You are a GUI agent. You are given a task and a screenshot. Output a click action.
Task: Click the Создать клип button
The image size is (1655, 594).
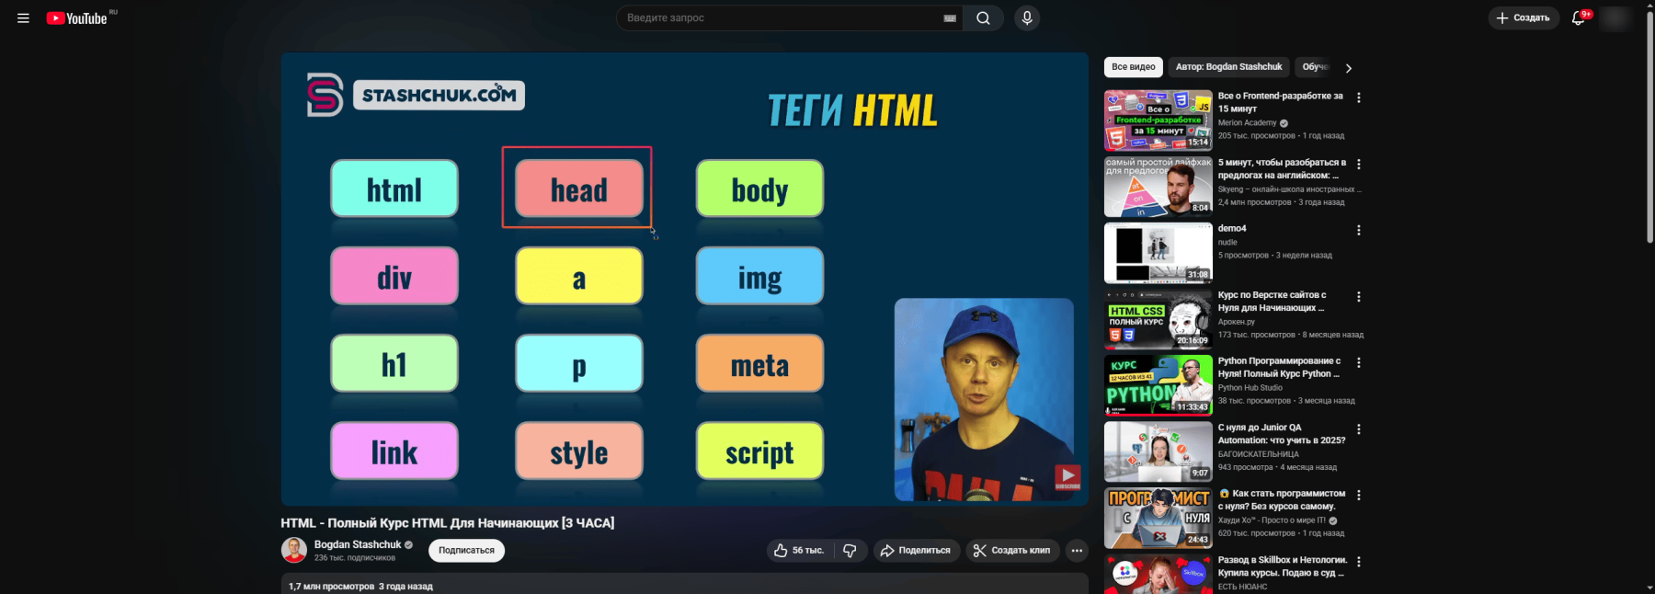(x=1011, y=551)
